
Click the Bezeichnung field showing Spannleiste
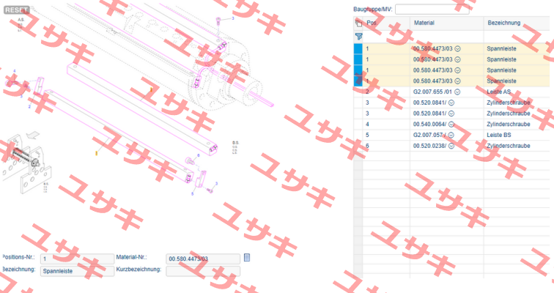click(x=77, y=271)
